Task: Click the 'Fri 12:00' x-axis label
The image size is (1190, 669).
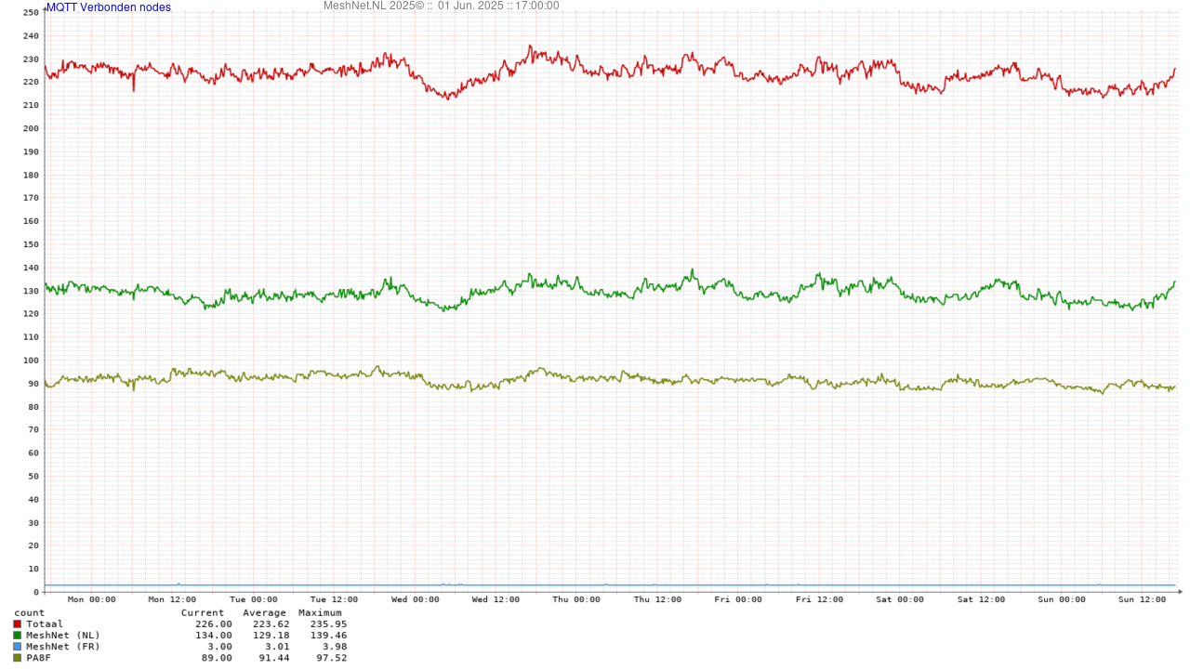Action: coord(819,600)
